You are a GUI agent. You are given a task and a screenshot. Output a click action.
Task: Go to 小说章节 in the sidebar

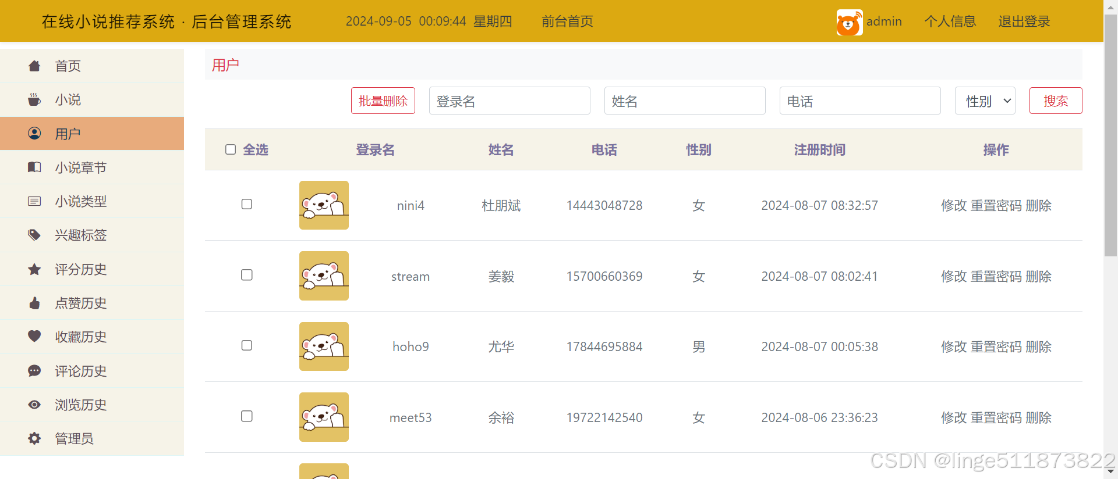coord(92,167)
